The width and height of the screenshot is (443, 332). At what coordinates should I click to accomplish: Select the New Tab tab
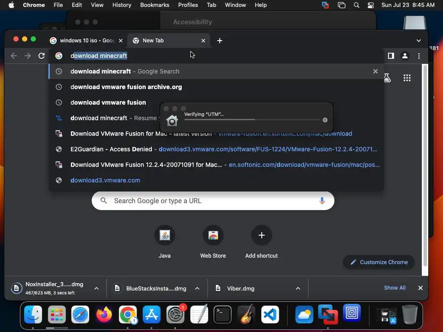(x=169, y=41)
